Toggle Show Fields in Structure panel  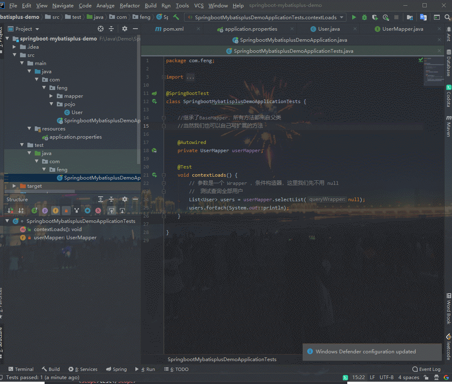click(55, 211)
